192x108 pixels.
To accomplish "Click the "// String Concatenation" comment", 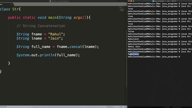I will tap(41, 26).
